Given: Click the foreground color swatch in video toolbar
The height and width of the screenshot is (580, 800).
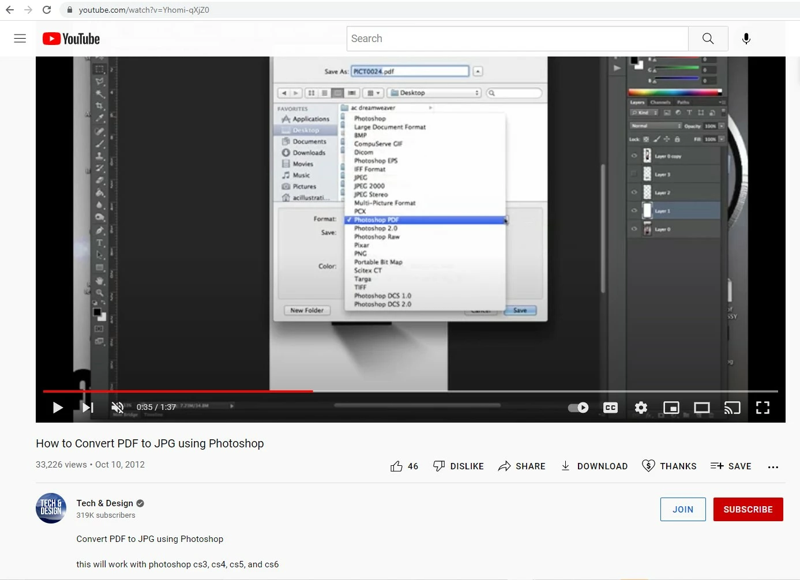Looking at the screenshot, I should [97, 312].
